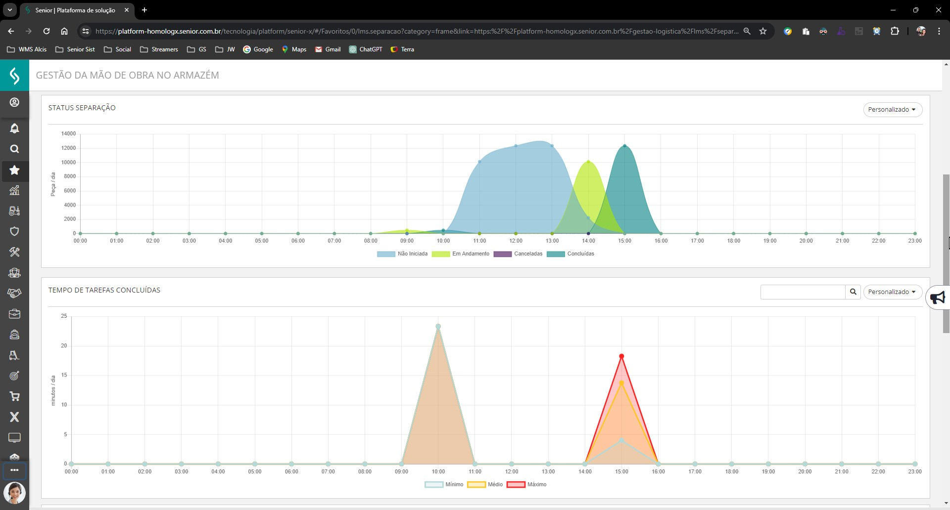Toggle the Canceladas legend series

click(x=518, y=254)
